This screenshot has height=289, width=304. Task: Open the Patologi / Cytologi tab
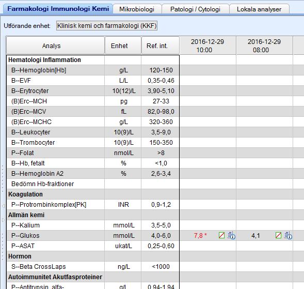[x=195, y=9]
